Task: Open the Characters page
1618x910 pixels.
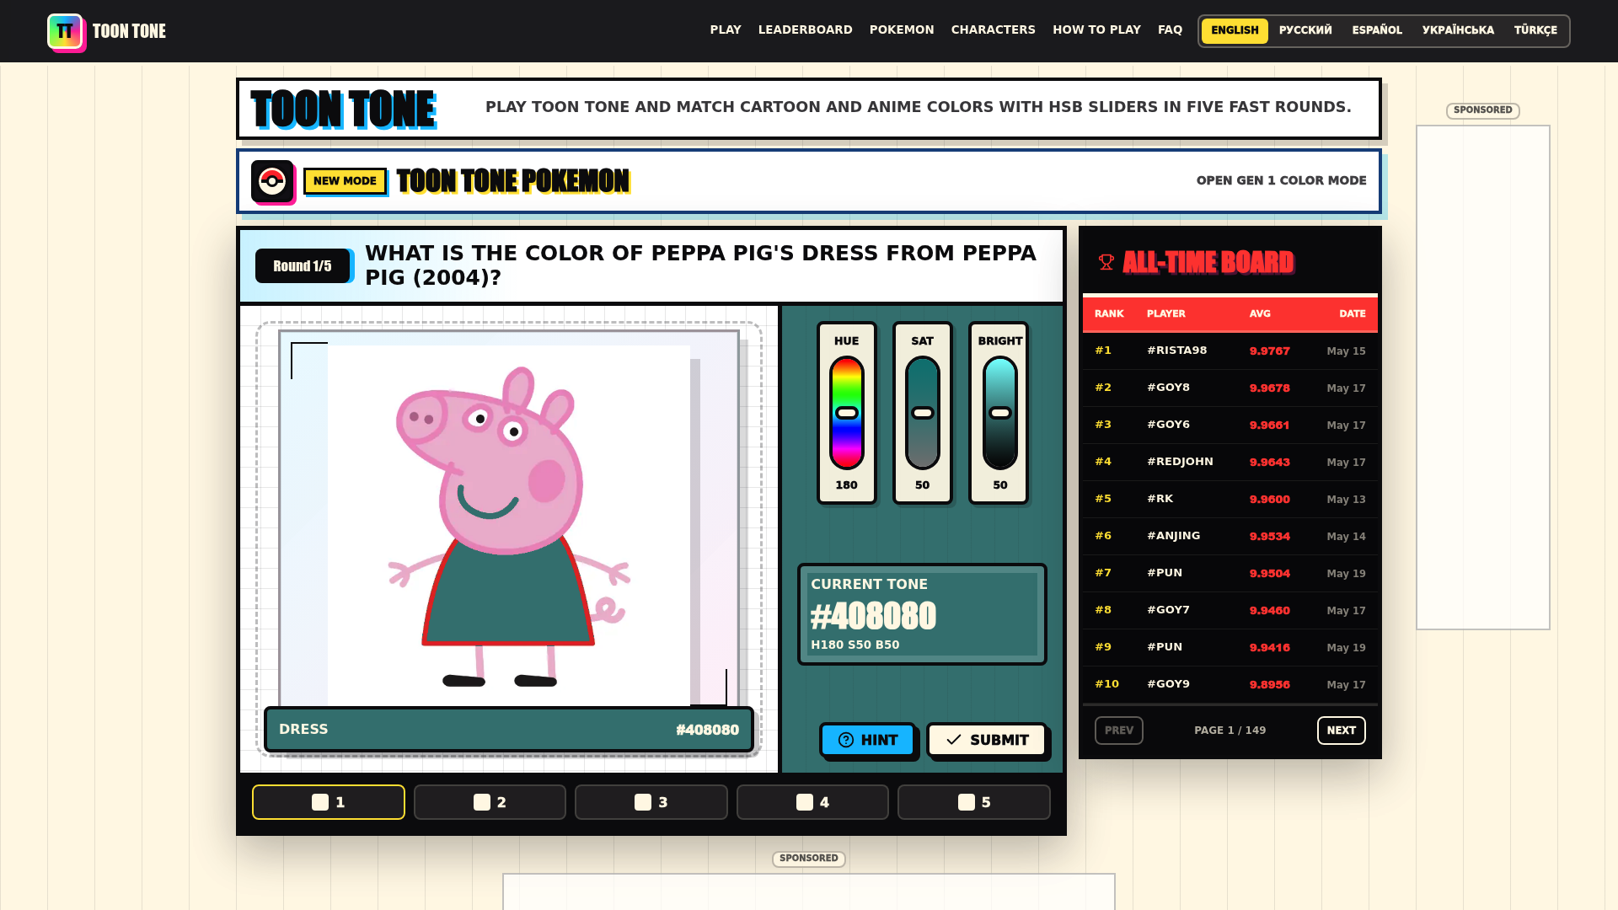Action: pos(994,29)
